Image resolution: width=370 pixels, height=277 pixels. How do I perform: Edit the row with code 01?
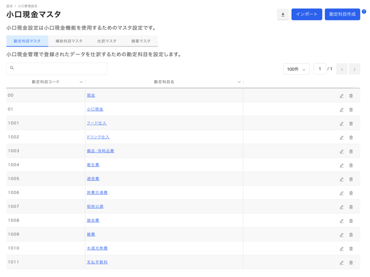point(341,110)
